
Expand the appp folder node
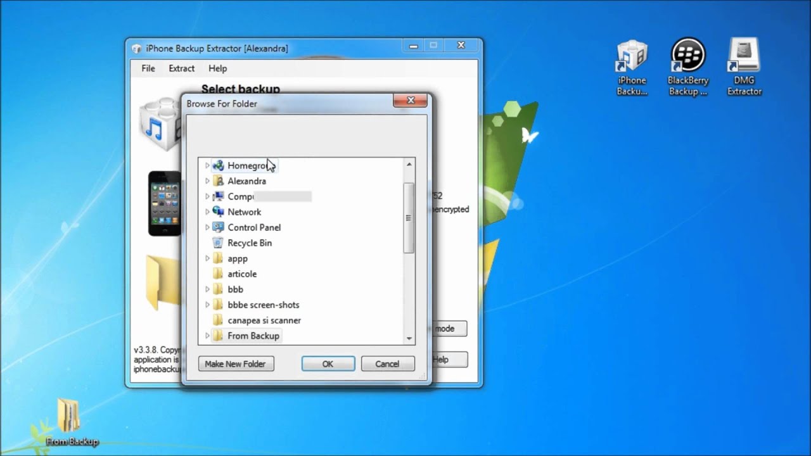point(207,258)
